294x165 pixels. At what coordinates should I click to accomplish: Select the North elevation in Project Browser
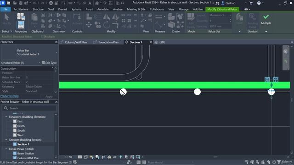[x=21, y=126]
